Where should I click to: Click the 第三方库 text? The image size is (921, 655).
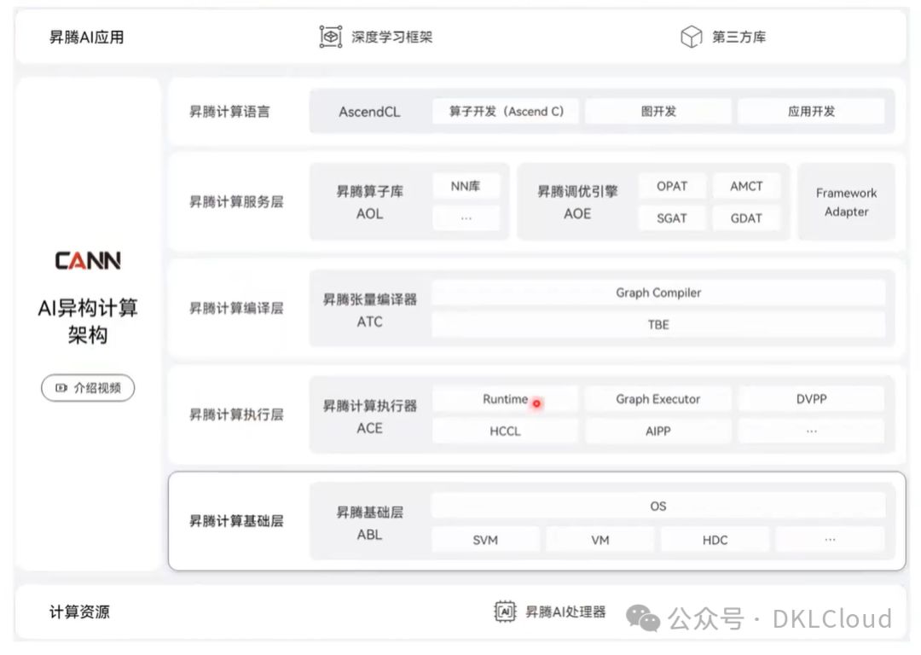(739, 37)
